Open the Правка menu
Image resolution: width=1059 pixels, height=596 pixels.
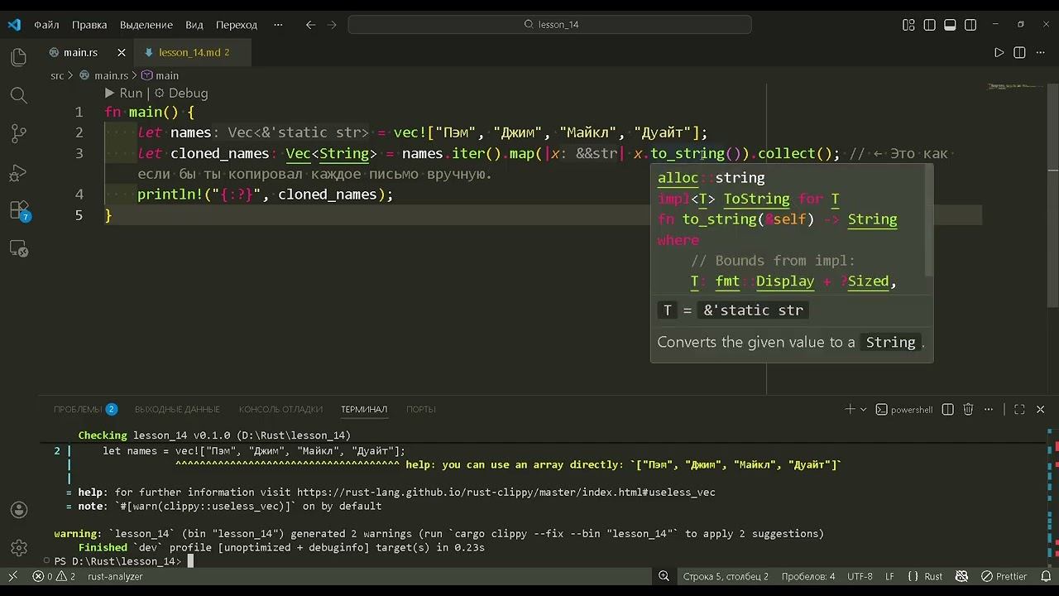89,25
